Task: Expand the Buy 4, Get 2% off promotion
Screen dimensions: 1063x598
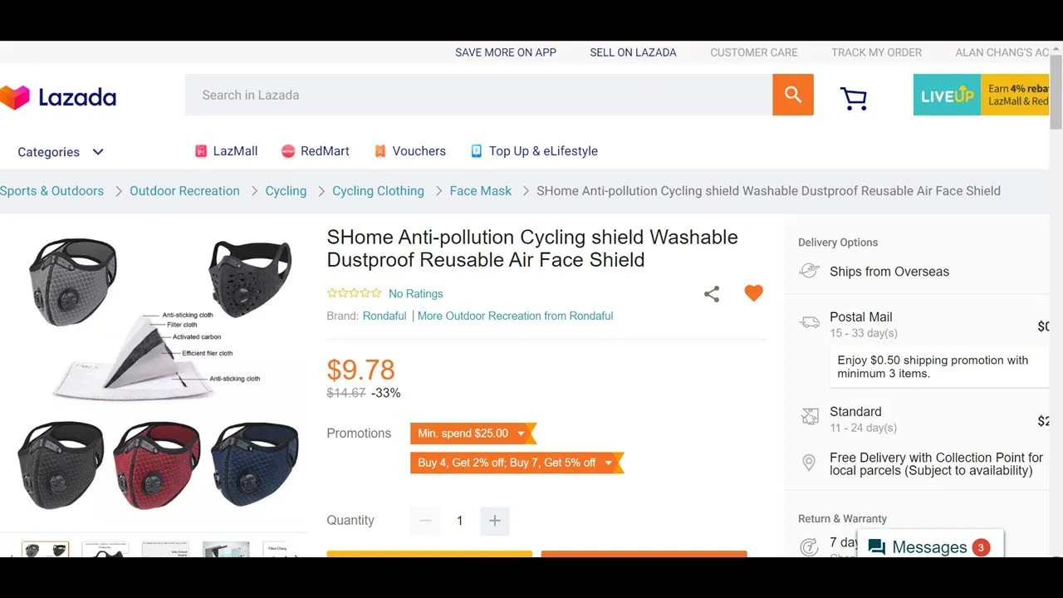Action: point(516,463)
